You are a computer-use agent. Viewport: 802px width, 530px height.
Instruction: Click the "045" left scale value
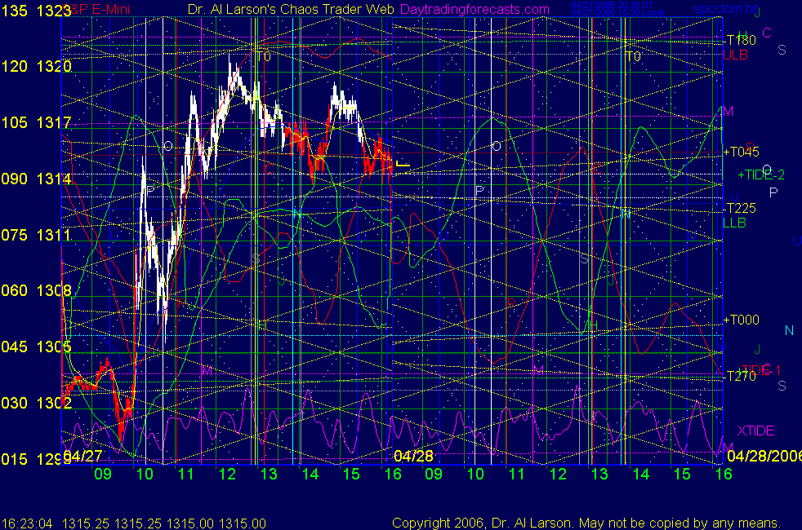pyautogui.click(x=14, y=347)
